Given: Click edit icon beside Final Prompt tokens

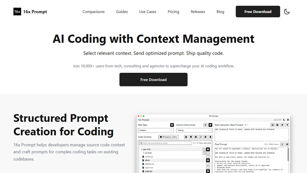Looking at the screenshot, I should 282,144.
